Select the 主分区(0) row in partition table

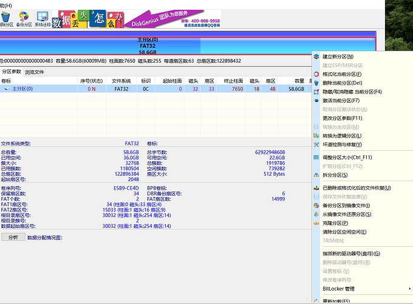pyautogui.click(x=155, y=89)
